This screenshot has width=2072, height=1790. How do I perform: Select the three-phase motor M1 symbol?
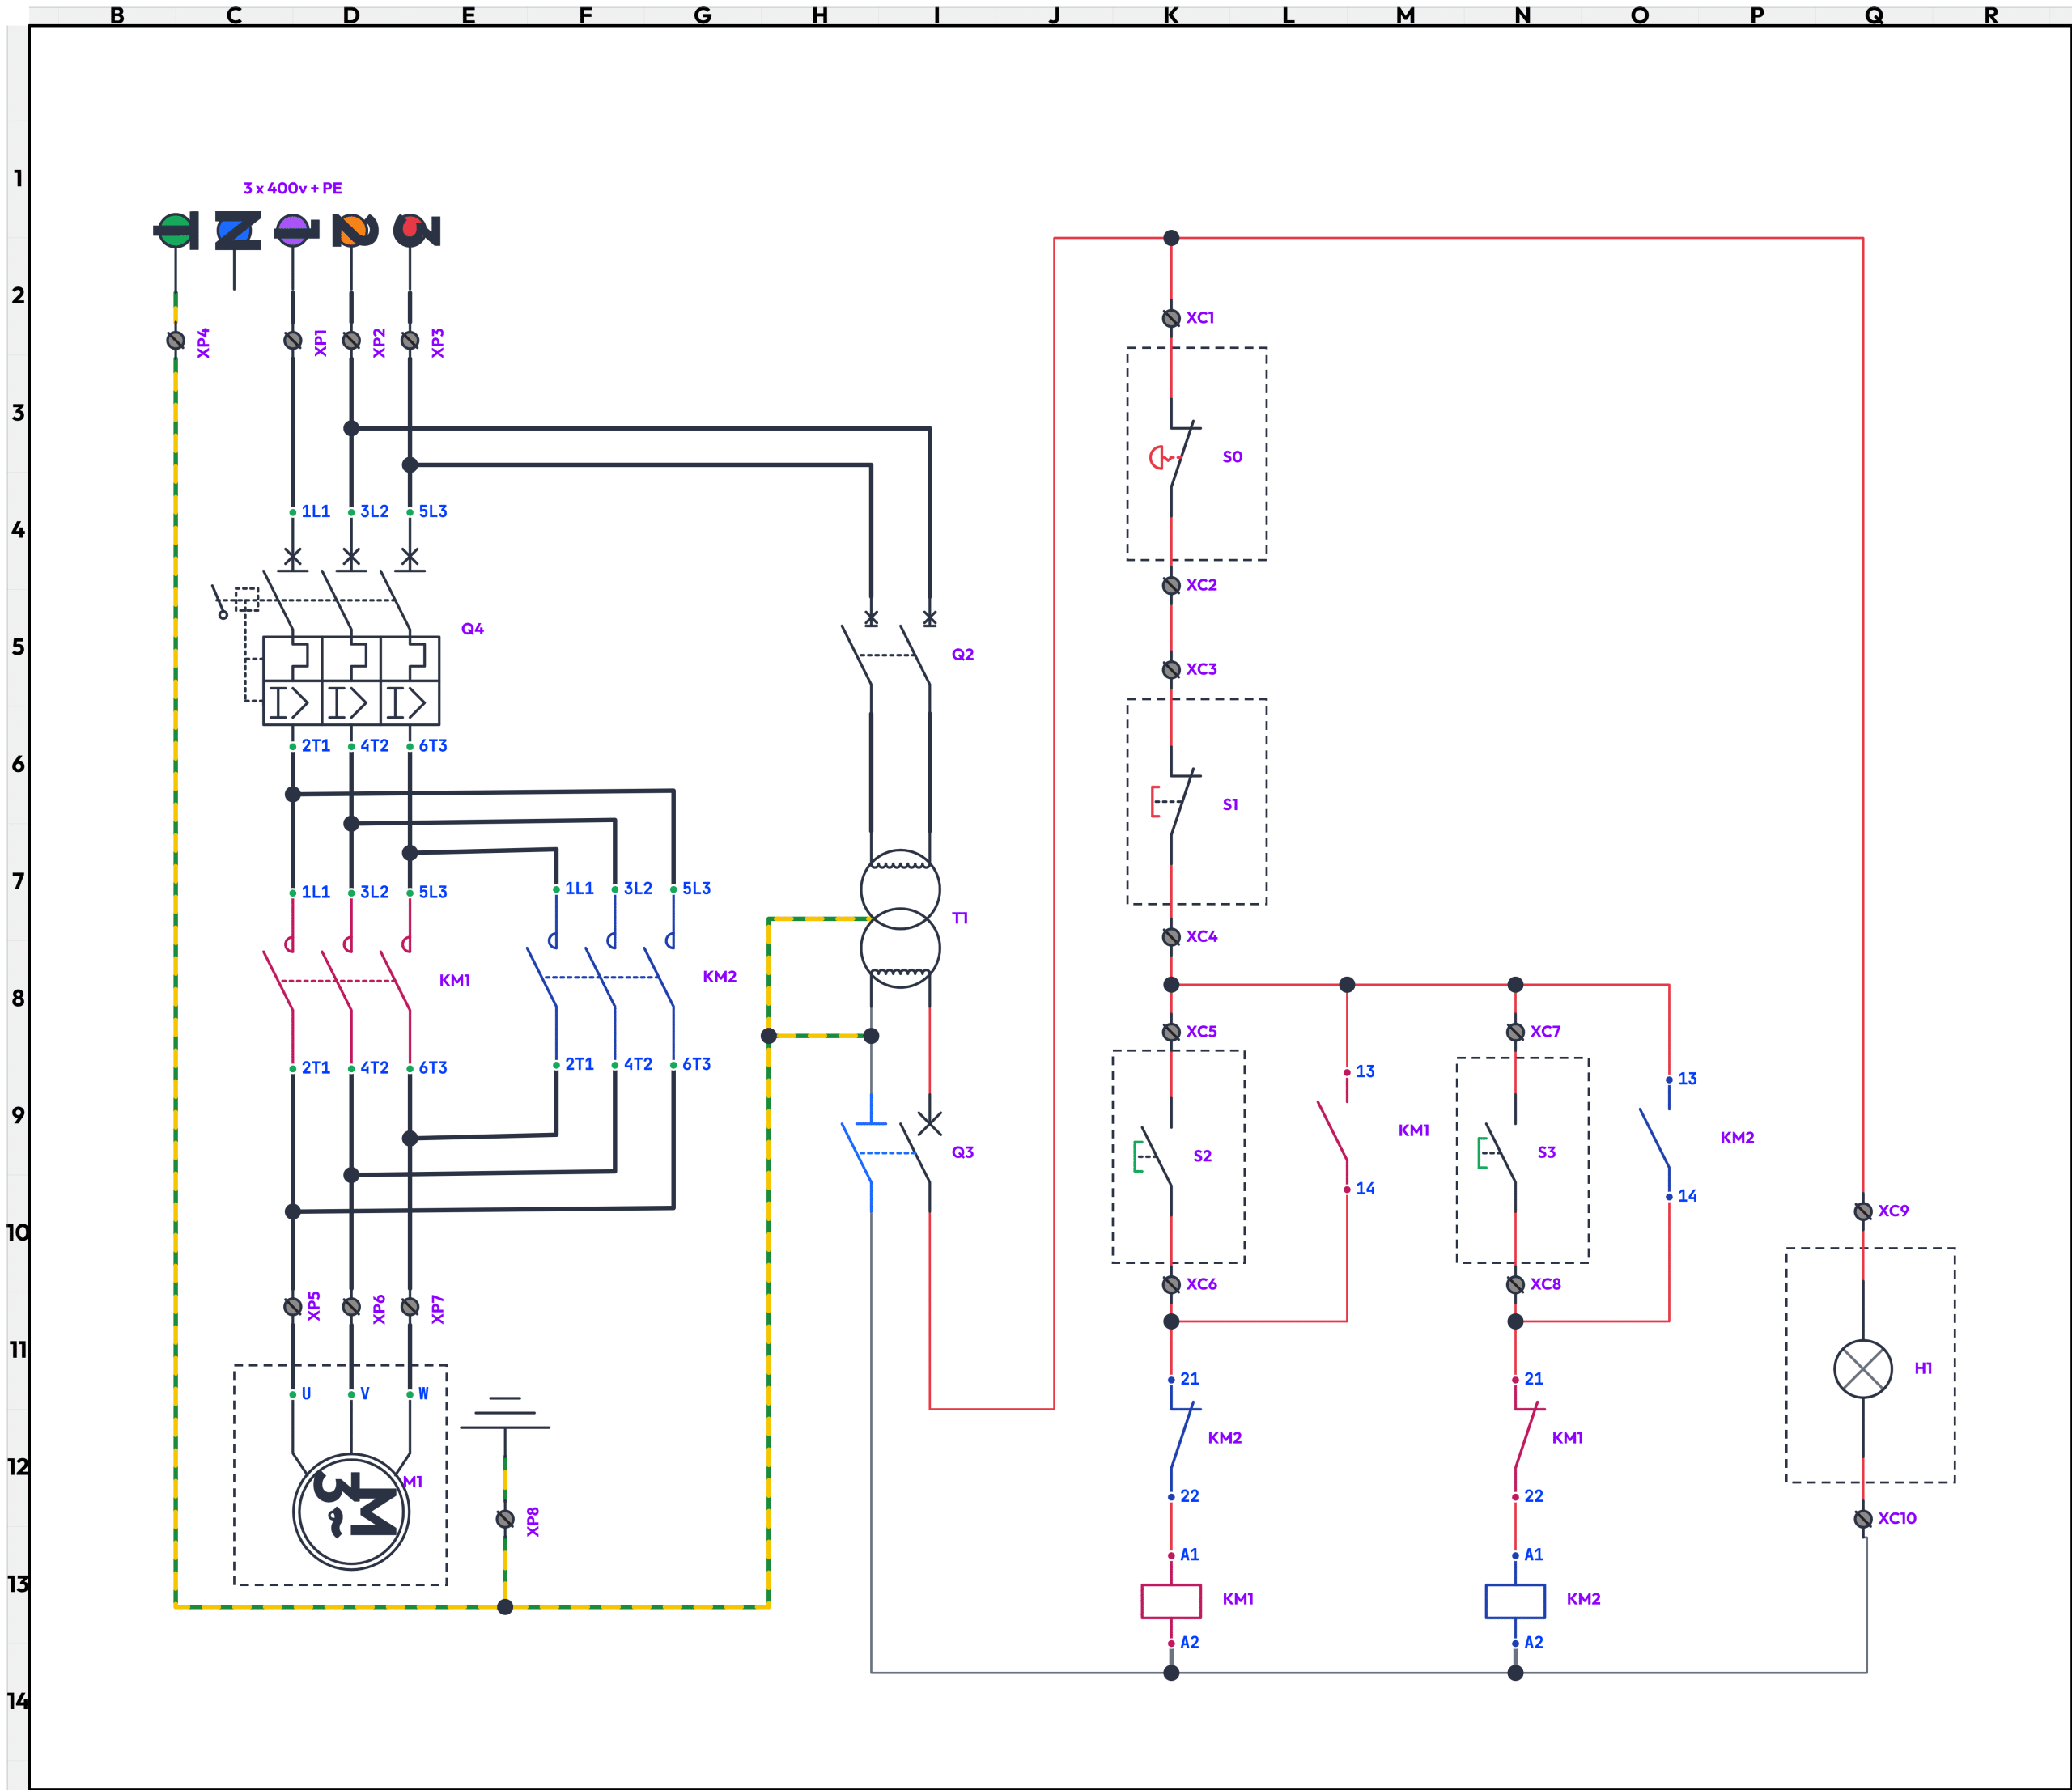tap(351, 1511)
